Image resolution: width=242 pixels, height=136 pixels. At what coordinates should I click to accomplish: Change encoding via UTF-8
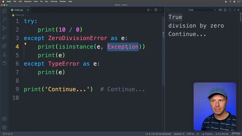pos(190,134)
